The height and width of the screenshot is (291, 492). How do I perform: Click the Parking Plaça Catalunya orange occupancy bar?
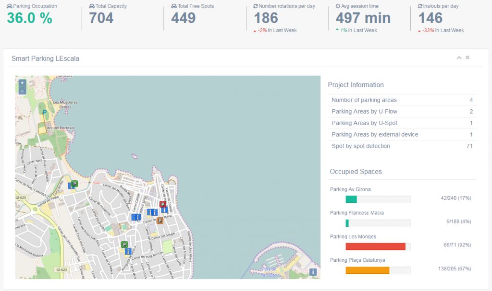pyautogui.click(x=367, y=270)
